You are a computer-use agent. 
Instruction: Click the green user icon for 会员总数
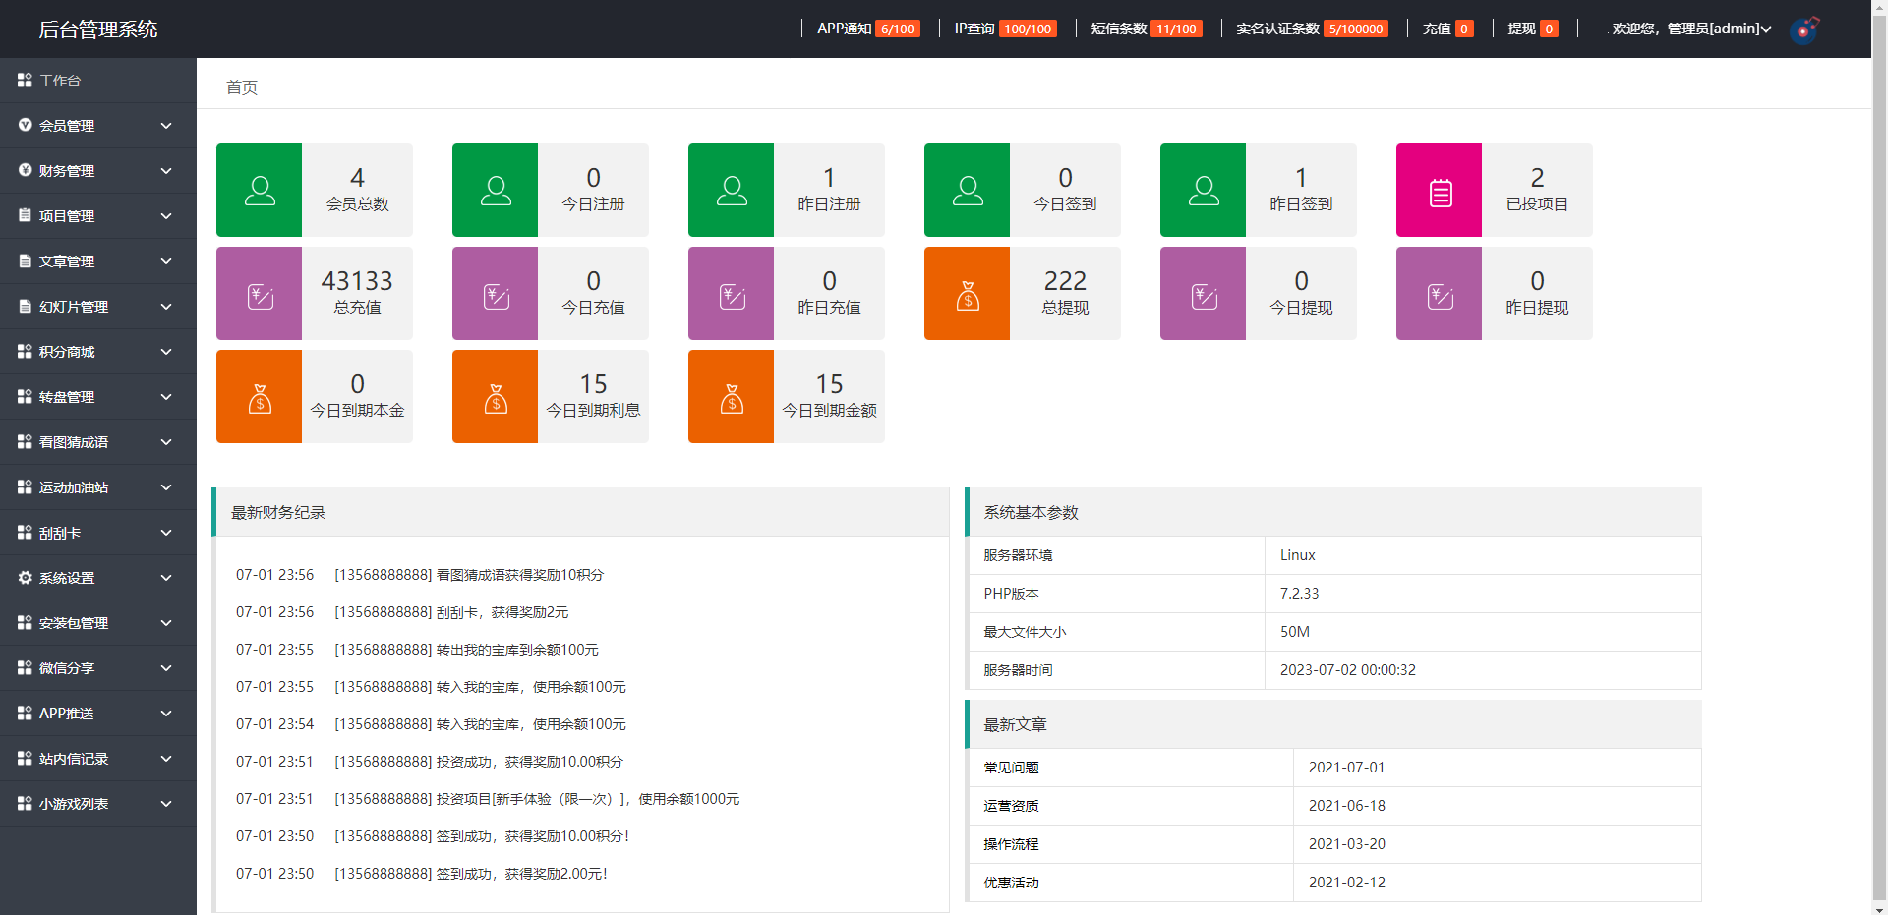point(260,191)
